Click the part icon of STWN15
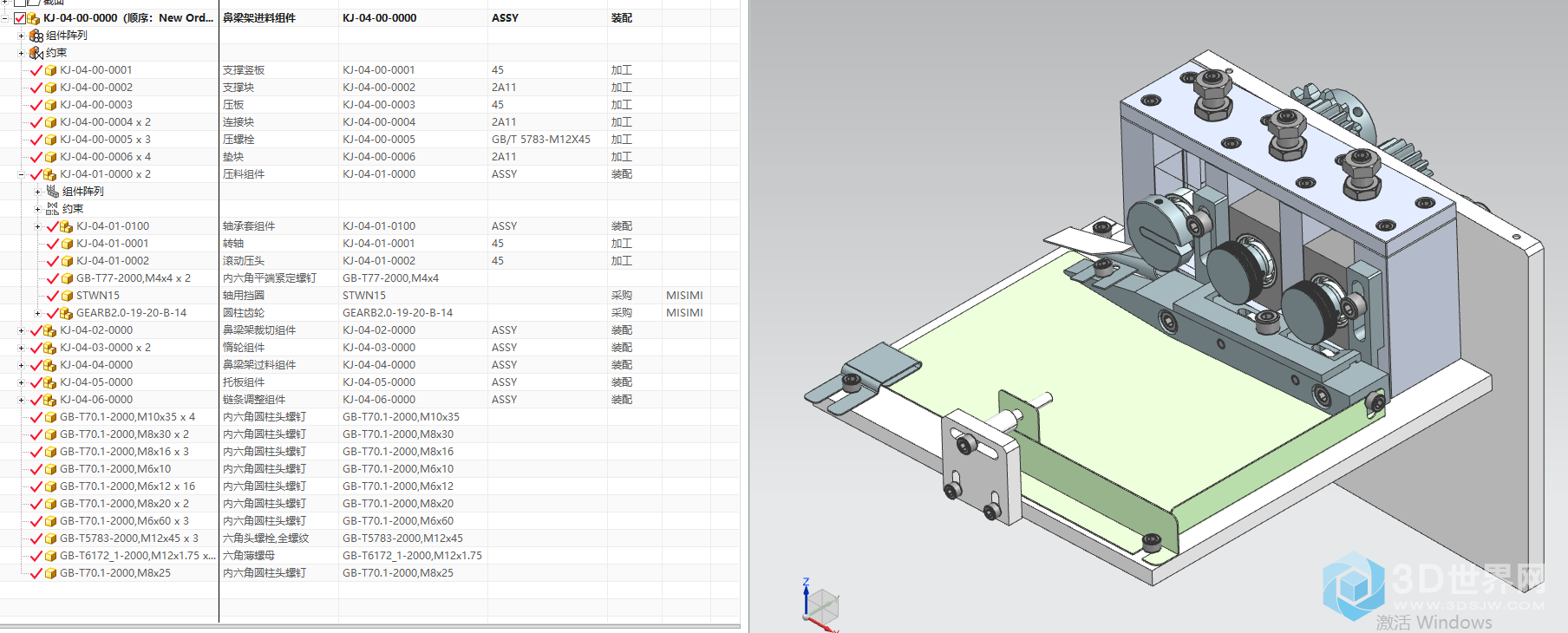The height and width of the screenshot is (633, 1568). pyautogui.click(x=68, y=296)
